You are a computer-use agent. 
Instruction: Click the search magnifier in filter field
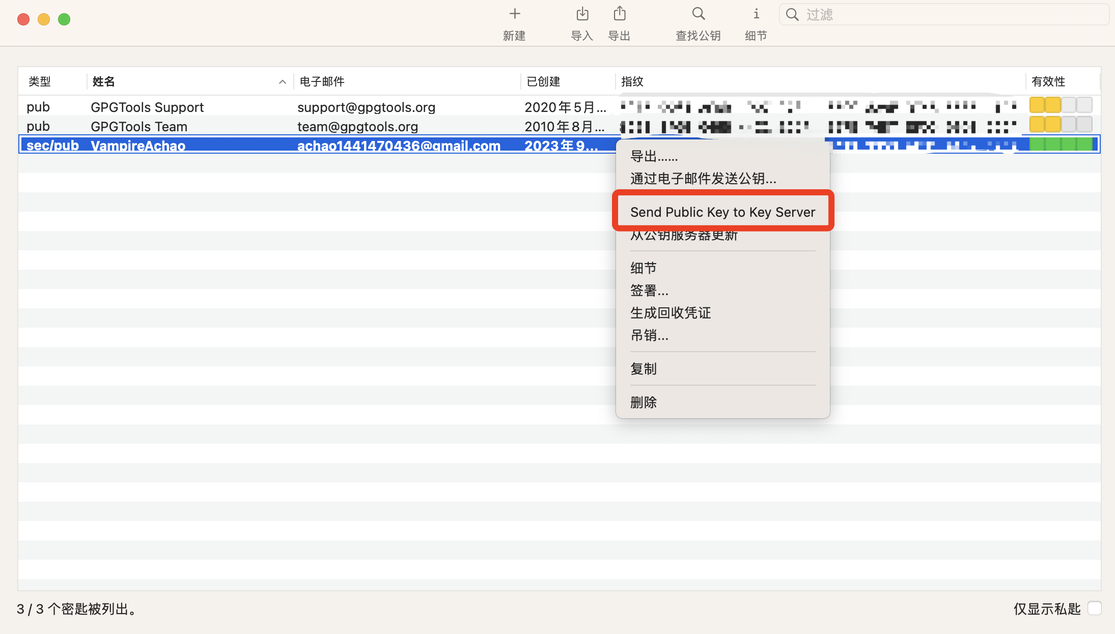click(x=792, y=15)
